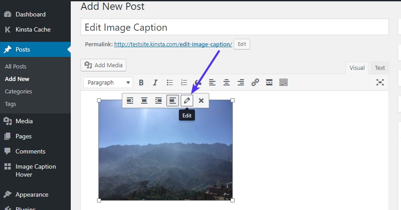Enable distraction-free writing mode

380,82
